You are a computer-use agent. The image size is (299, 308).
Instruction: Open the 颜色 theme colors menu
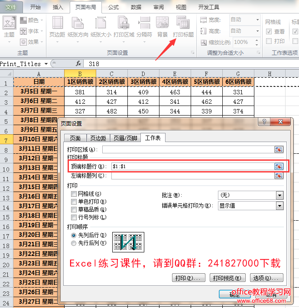31,20
